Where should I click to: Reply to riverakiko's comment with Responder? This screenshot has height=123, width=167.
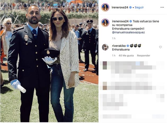pos(143,56)
